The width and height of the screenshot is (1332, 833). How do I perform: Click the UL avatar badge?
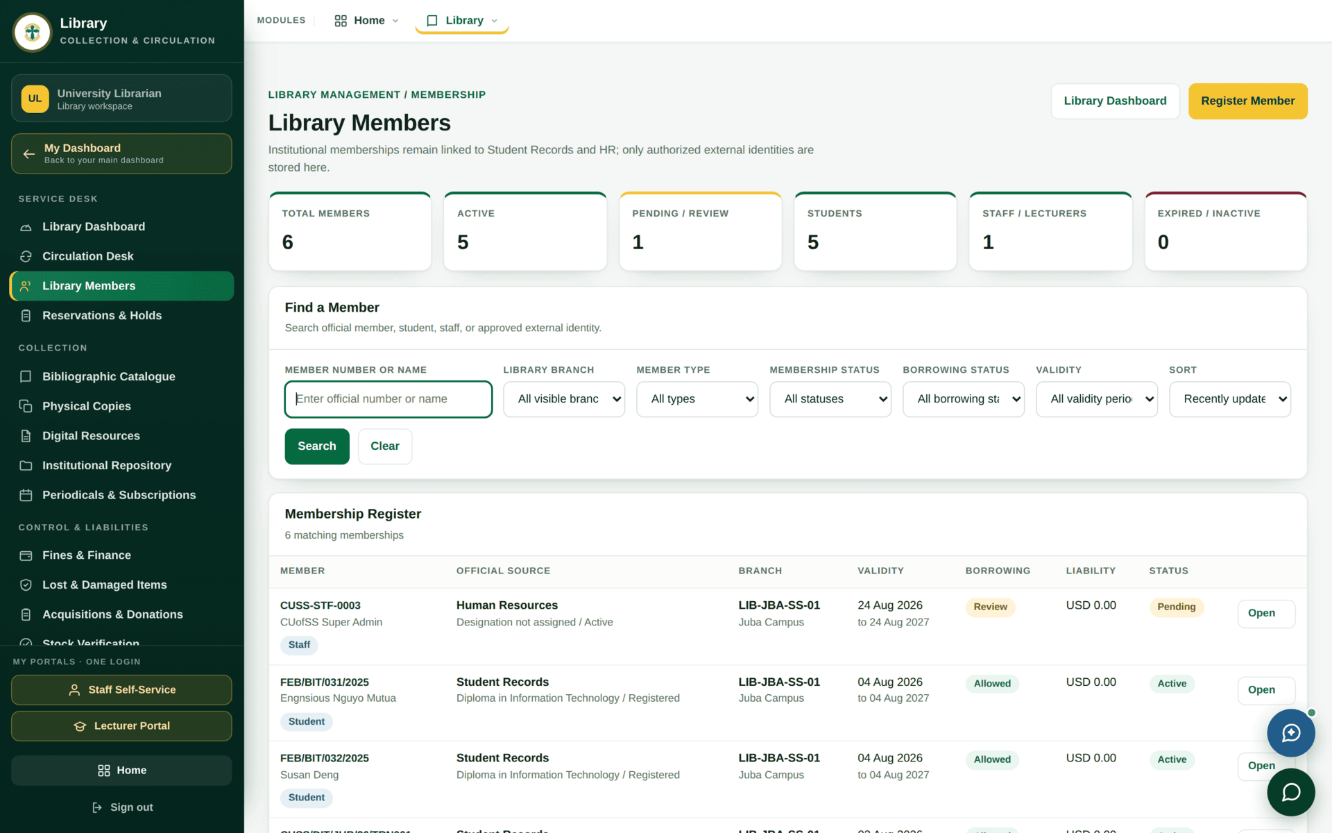click(x=35, y=99)
